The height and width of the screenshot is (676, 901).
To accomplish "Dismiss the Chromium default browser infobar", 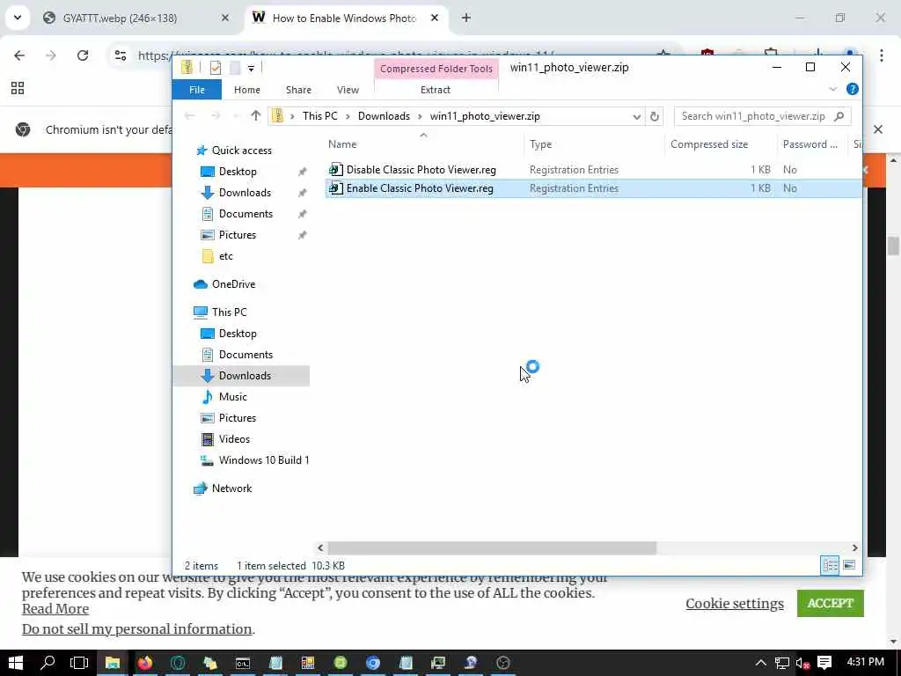I will pos(878,129).
